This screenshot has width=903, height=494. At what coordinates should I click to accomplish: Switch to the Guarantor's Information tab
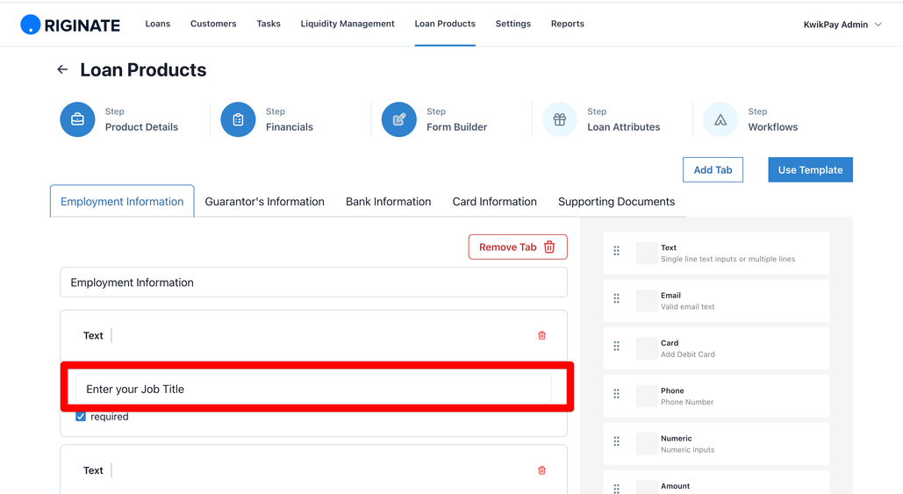pyautogui.click(x=264, y=202)
